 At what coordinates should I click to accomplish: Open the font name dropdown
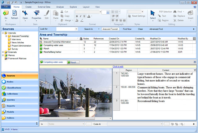pos(100,12)
